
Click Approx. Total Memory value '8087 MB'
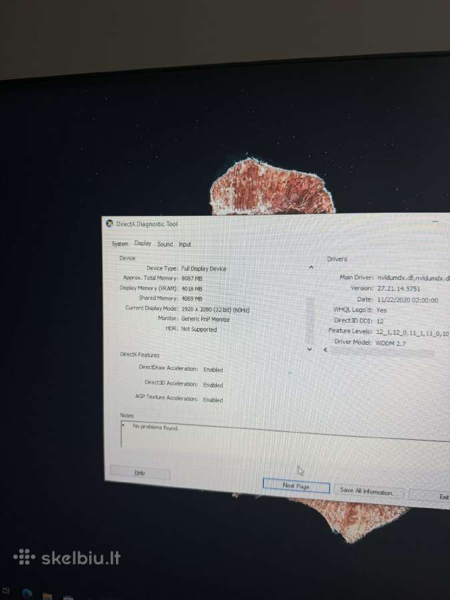(192, 279)
